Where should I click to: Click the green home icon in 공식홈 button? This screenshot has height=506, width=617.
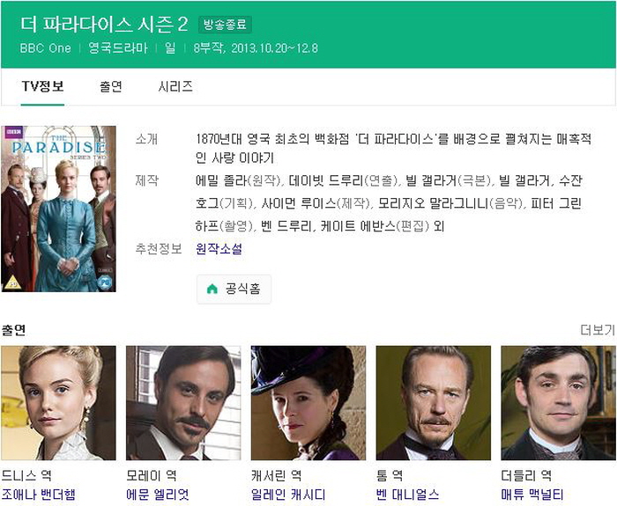point(212,290)
